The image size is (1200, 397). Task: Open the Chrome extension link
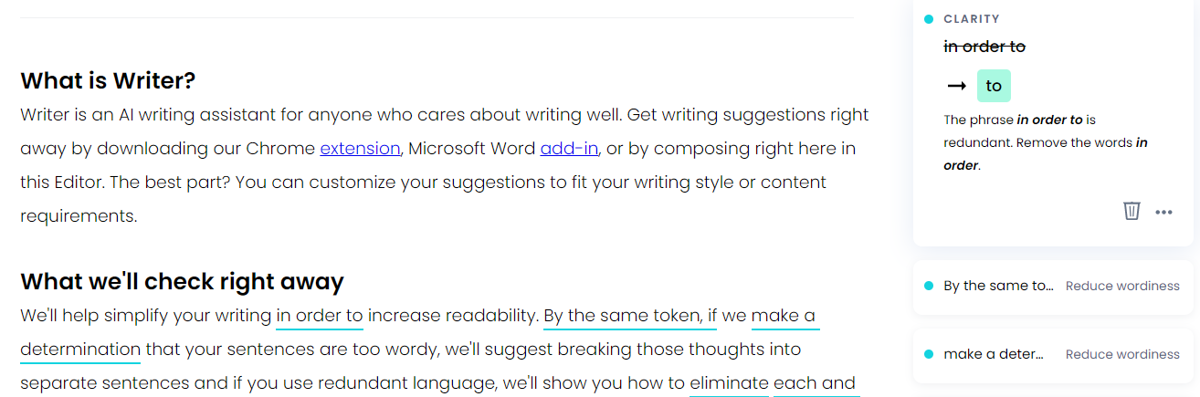click(360, 148)
